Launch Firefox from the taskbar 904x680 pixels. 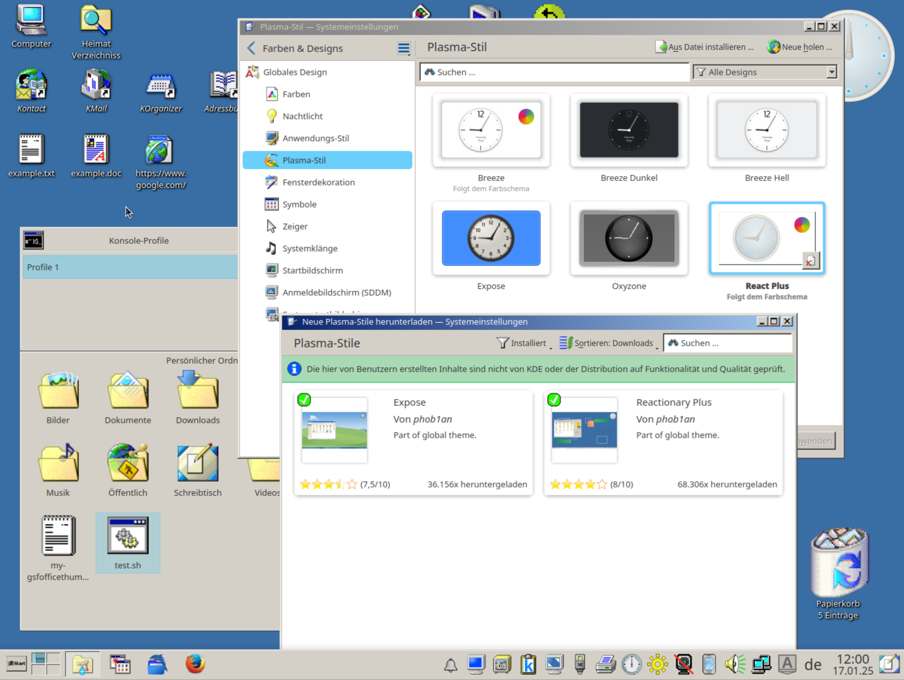click(195, 664)
